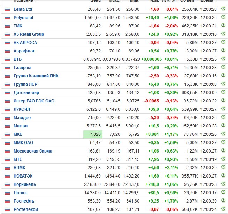This screenshot has height=214, width=228.
Task: Open the Группа ЛСР link
Action: 25,84
